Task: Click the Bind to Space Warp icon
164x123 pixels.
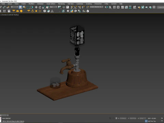Action: pyautogui.click(x=8, y=7)
